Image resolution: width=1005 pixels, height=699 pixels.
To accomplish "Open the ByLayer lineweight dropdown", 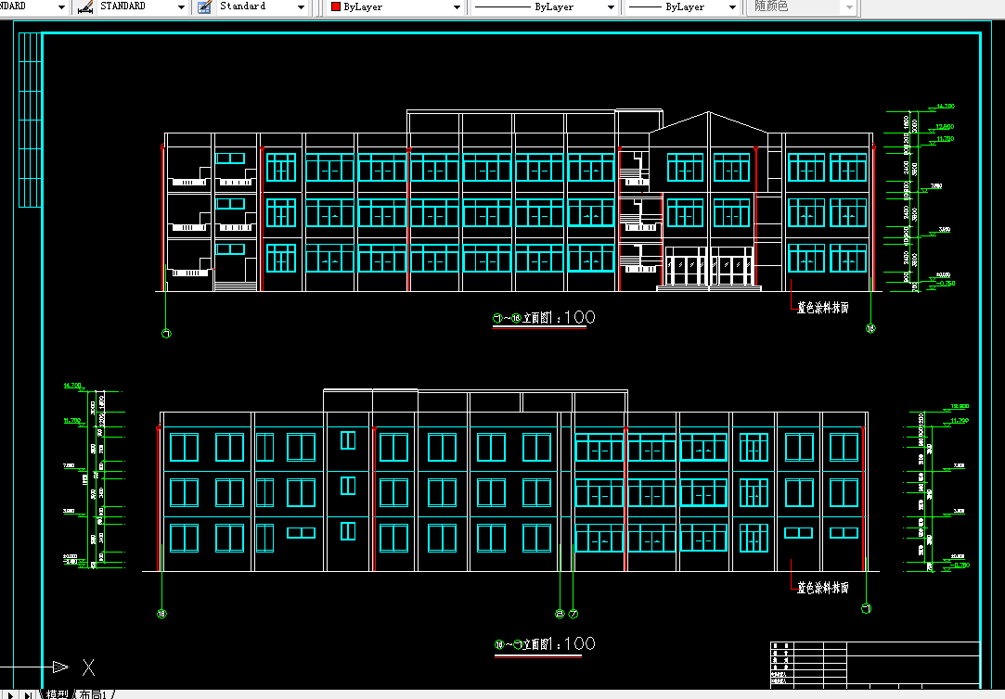I will click(x=682, y=7).
